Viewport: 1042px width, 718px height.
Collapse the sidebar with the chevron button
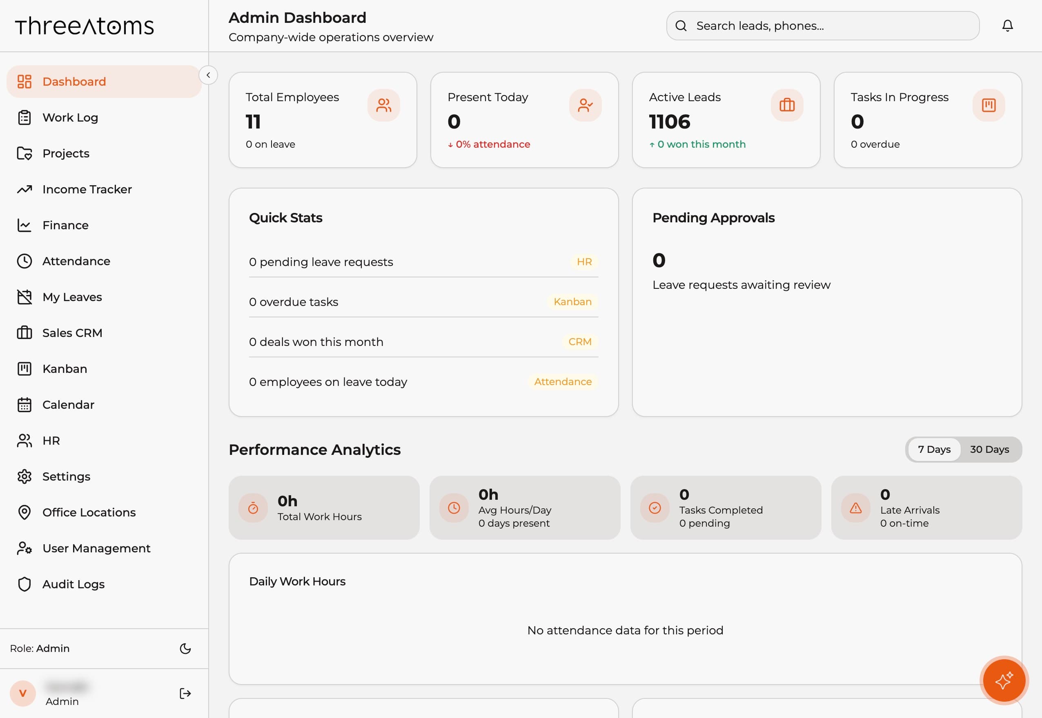[208, 75]
